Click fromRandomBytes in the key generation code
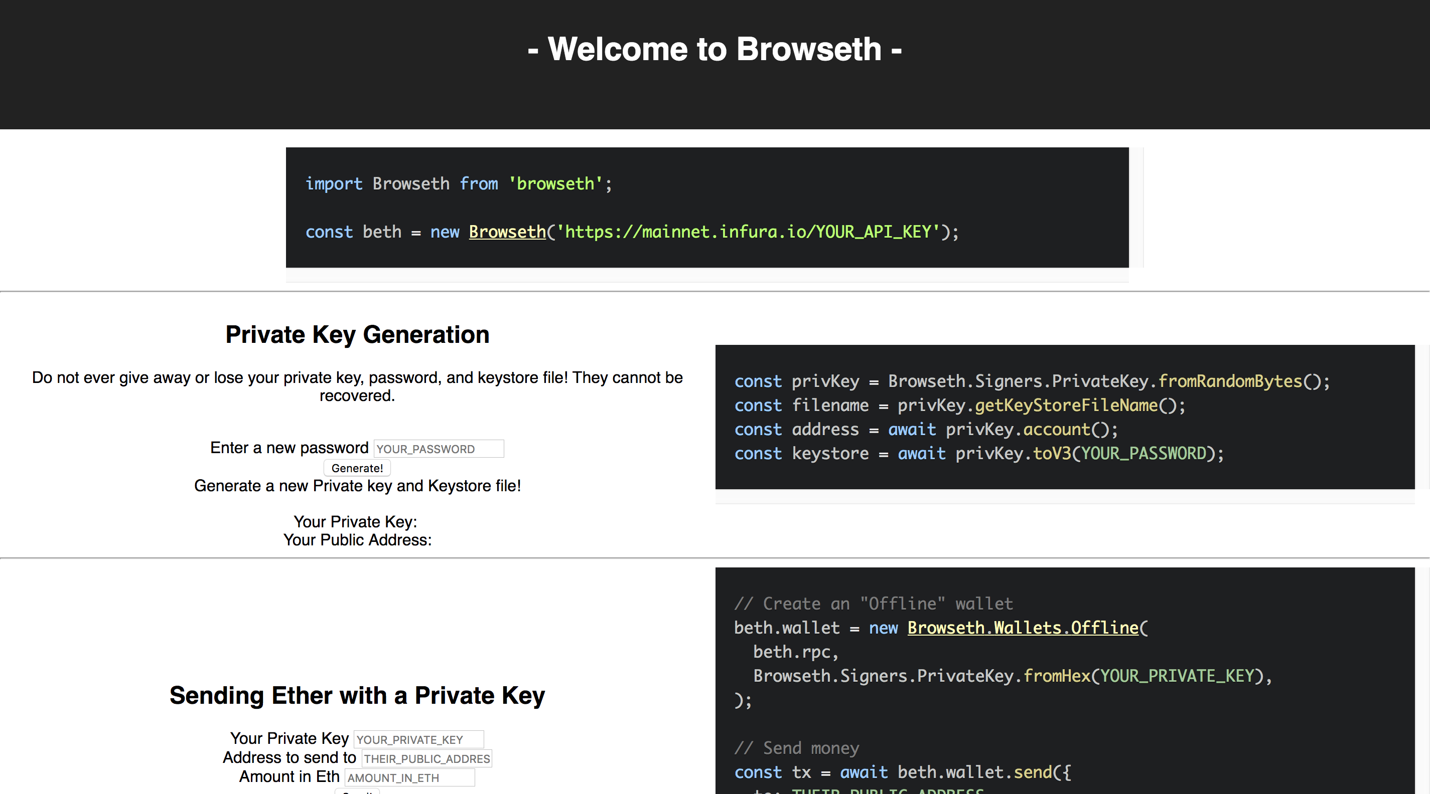Image resolution: width=1430 pixels, height=794 pixels. [x=1230, y=381]
